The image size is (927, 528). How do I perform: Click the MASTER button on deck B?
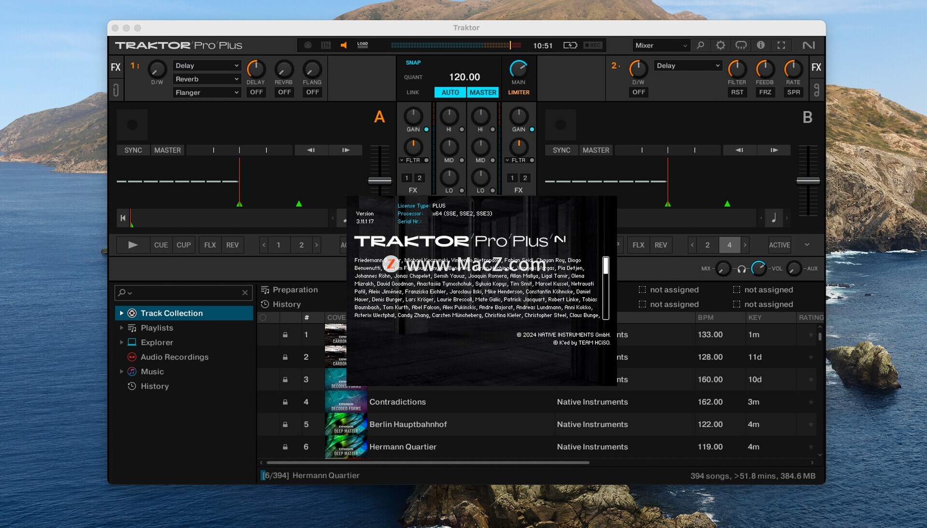596,150
